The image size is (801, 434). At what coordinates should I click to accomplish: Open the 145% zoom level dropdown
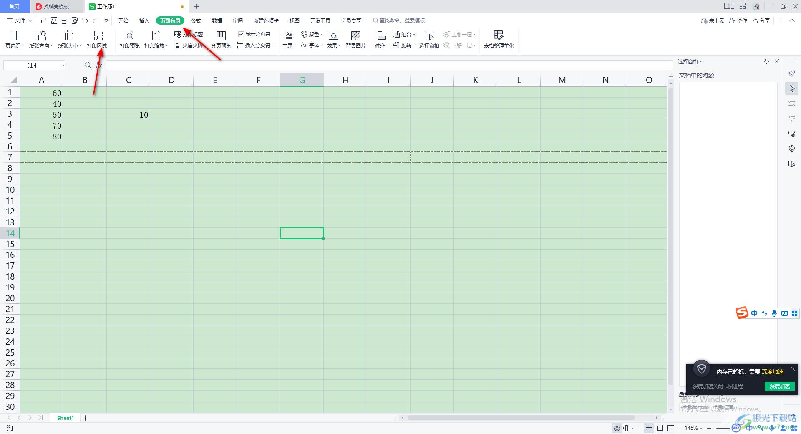pyautogui.click(x=693, y=428)
